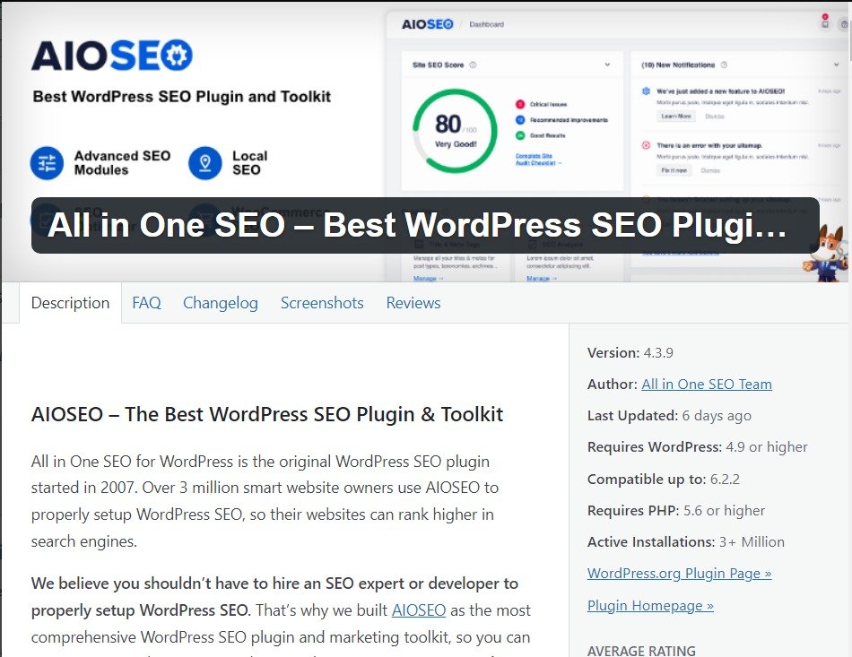Click the New Notifications help icon
Image resolution: width=852 pixels, height=657 pixels.
[724, 65]
